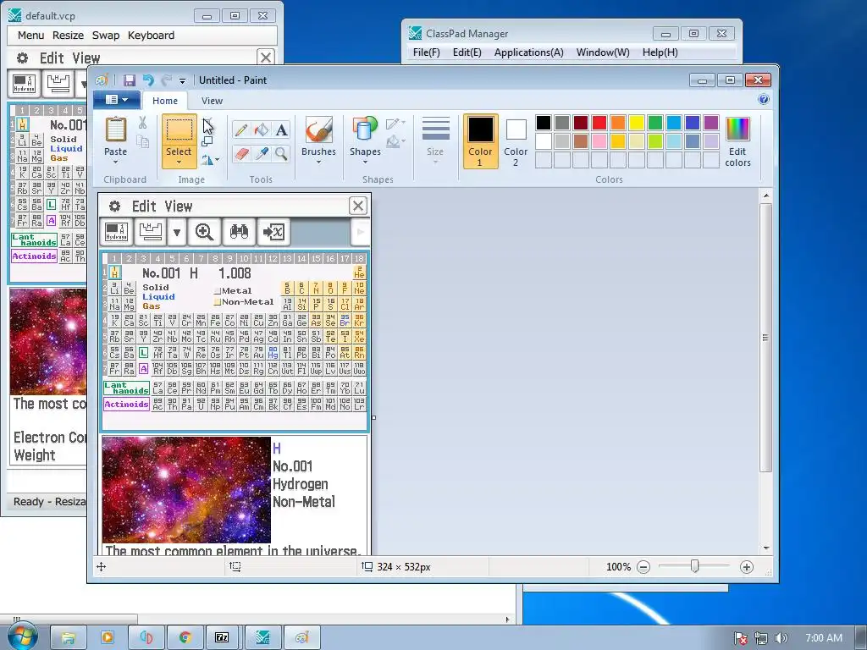The height and width of the screenshot is (650, 867).
Task: Open the Edit(E) menu in ClassPad Manager
Action: [467, 52]
